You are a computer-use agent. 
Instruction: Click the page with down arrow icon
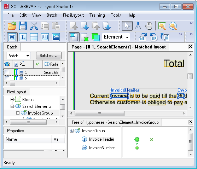pyautogui.click(x=85, y=26)
